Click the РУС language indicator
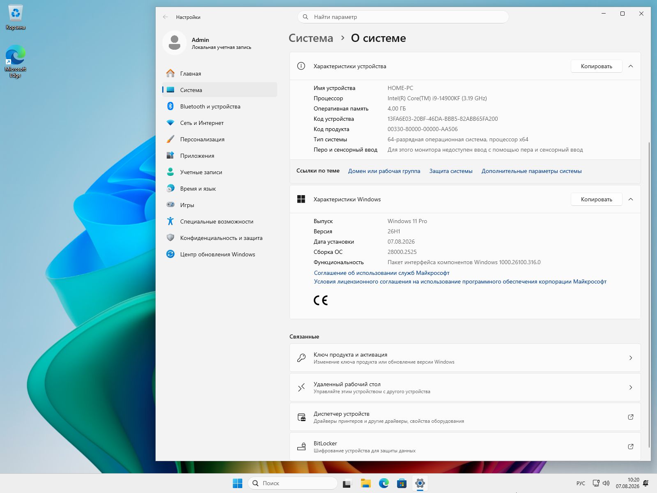 coord(581,483)
